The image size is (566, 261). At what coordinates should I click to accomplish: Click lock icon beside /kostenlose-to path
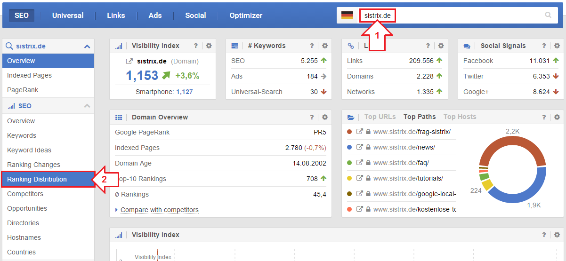(368, 209)
